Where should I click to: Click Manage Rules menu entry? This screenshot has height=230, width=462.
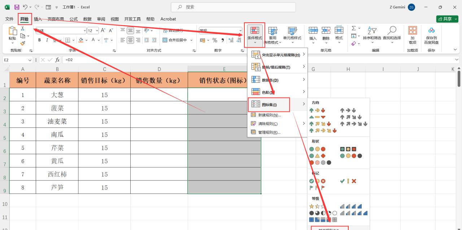pos(278,133)
